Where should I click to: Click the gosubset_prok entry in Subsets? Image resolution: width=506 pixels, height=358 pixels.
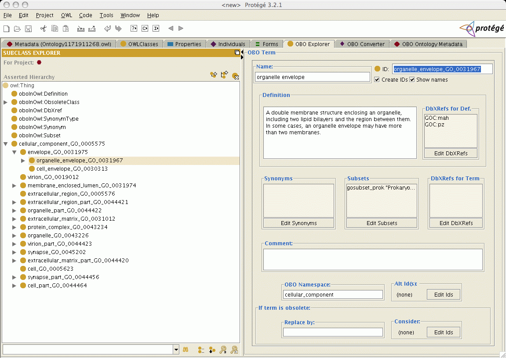tap(382, 188)
